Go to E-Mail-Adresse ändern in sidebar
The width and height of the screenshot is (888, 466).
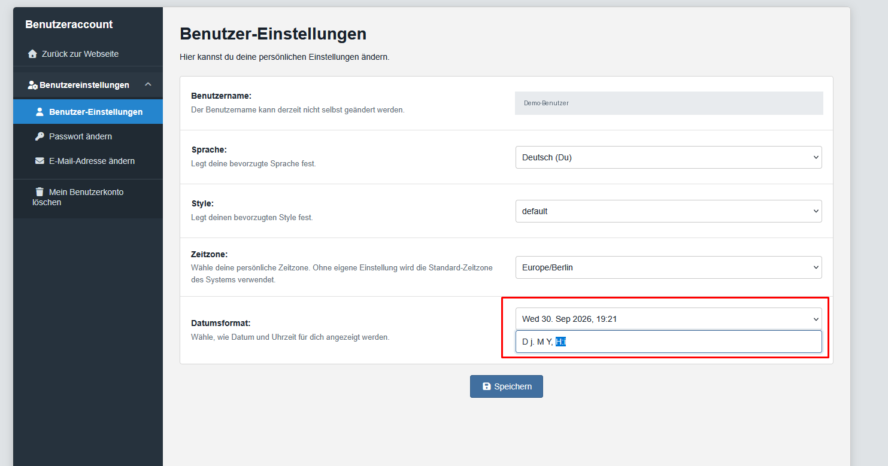pyautogui.click(x=88, y=161)
